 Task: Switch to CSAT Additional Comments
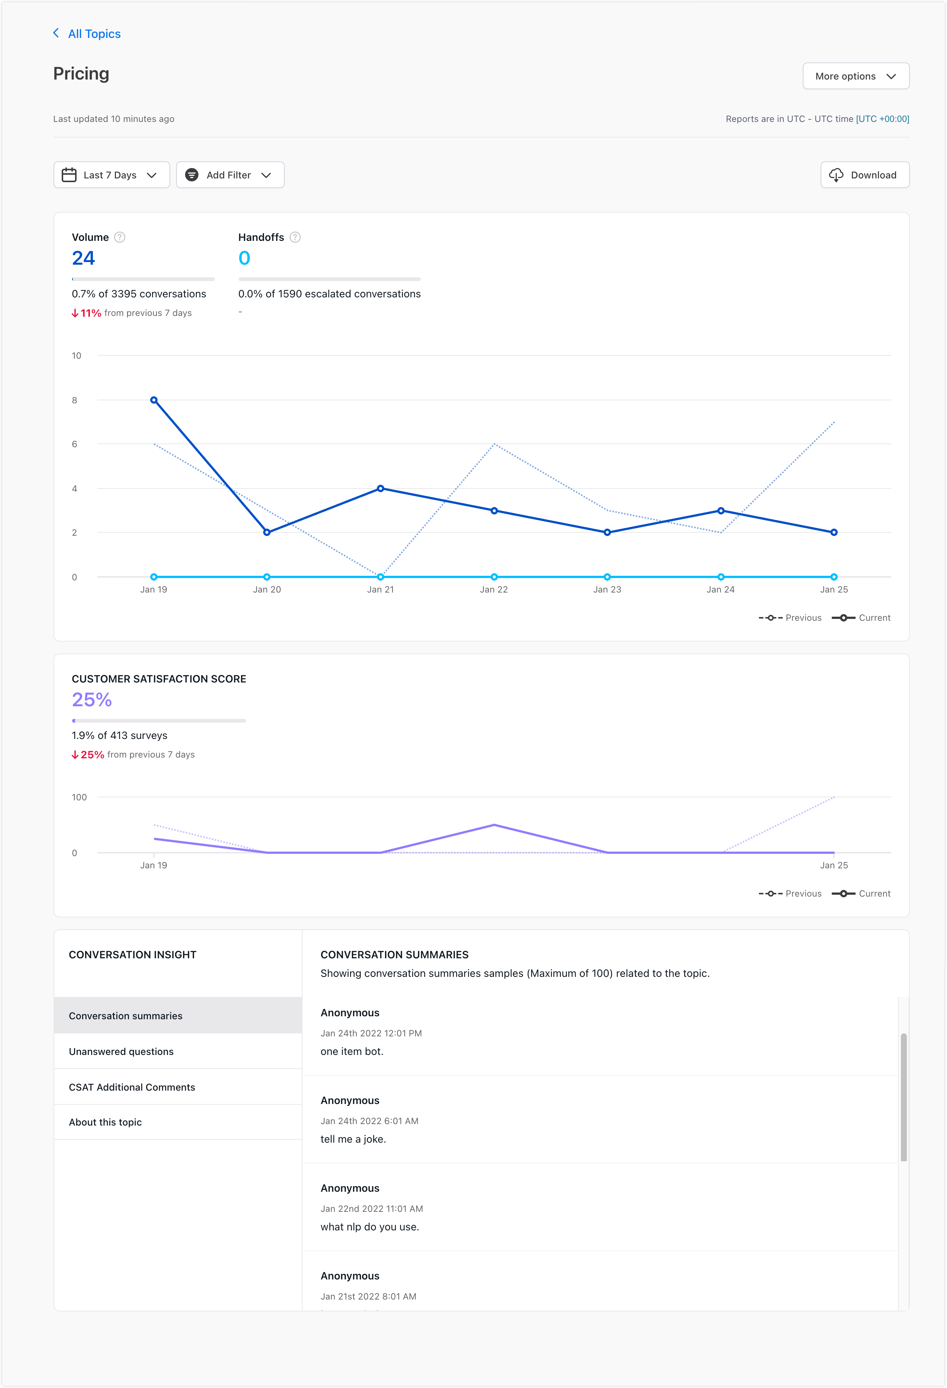pyautogui.click(x=132, y=1087)
